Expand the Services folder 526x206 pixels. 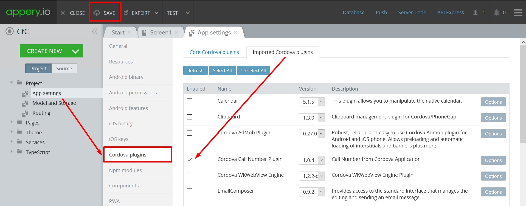click(x=12, y=141)
